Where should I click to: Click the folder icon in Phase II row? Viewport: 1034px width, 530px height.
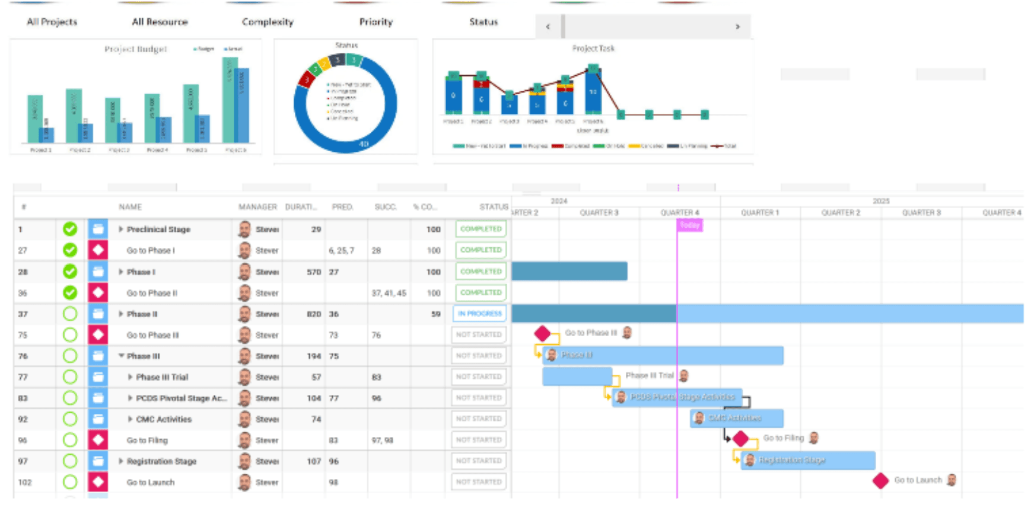point(98,314)
